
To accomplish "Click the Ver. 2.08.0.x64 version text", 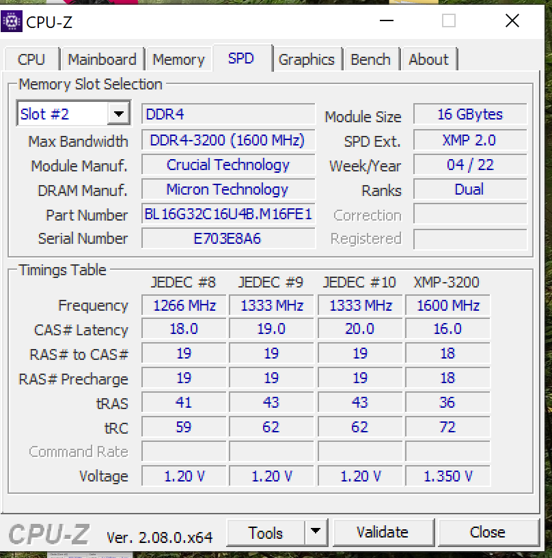I will click(159, 538).
